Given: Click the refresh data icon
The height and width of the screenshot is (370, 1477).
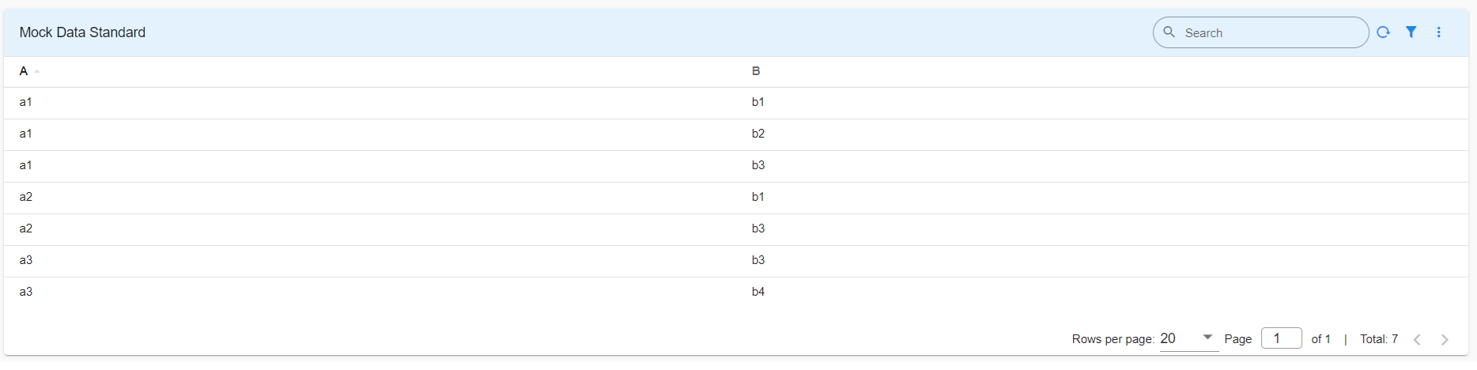Looking at the screenshot, I should [1383, 32].
